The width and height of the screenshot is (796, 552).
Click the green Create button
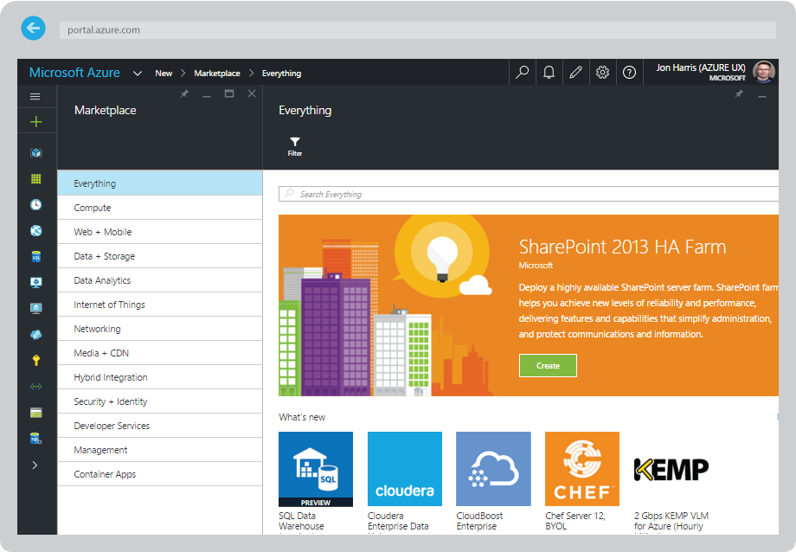pos(548,365)
